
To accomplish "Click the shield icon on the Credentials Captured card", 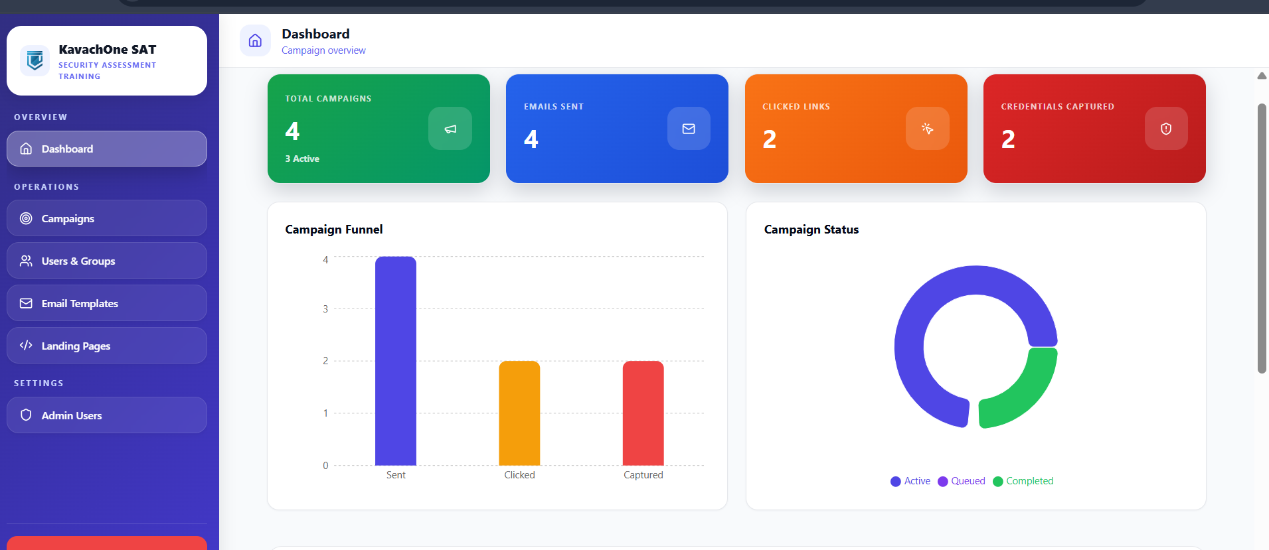I will tap(1166, 129).
